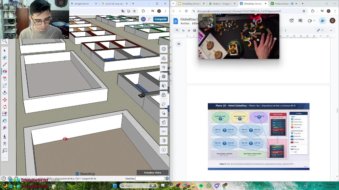
Task: Select the Push/Pull tool
Action: [x=5, y=93]
